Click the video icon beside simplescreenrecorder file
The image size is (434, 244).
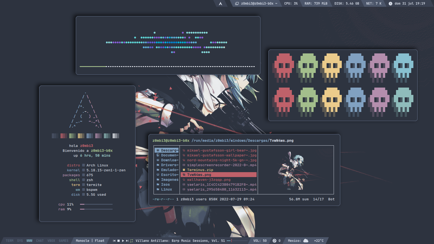pos(184,165)
